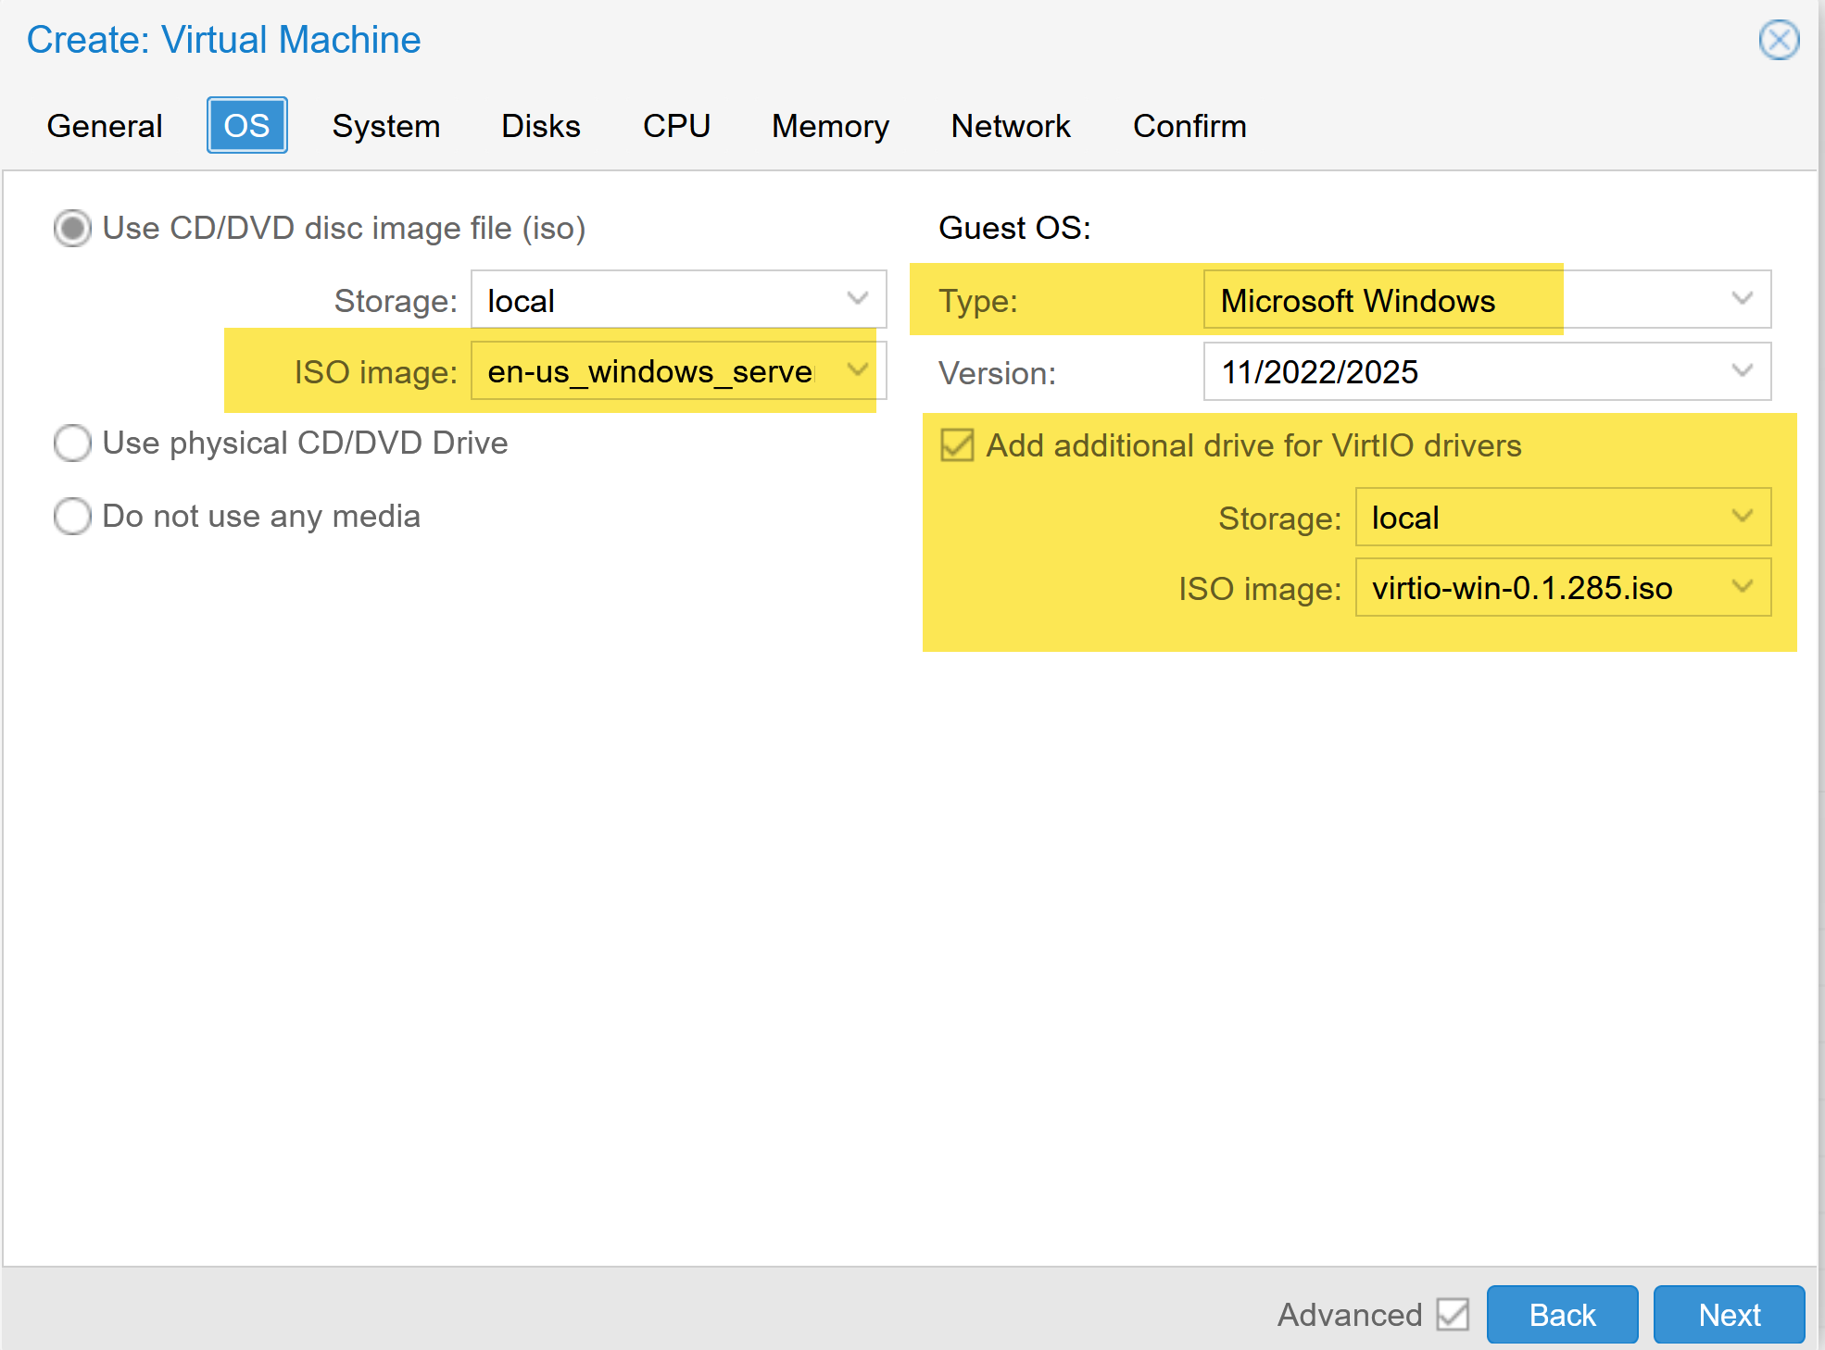The width and height of the screenshot is (1825, 1350).
Task: Select 'Use CD/DVD disc image file (iso)'
Action: (x=72, y=228)
